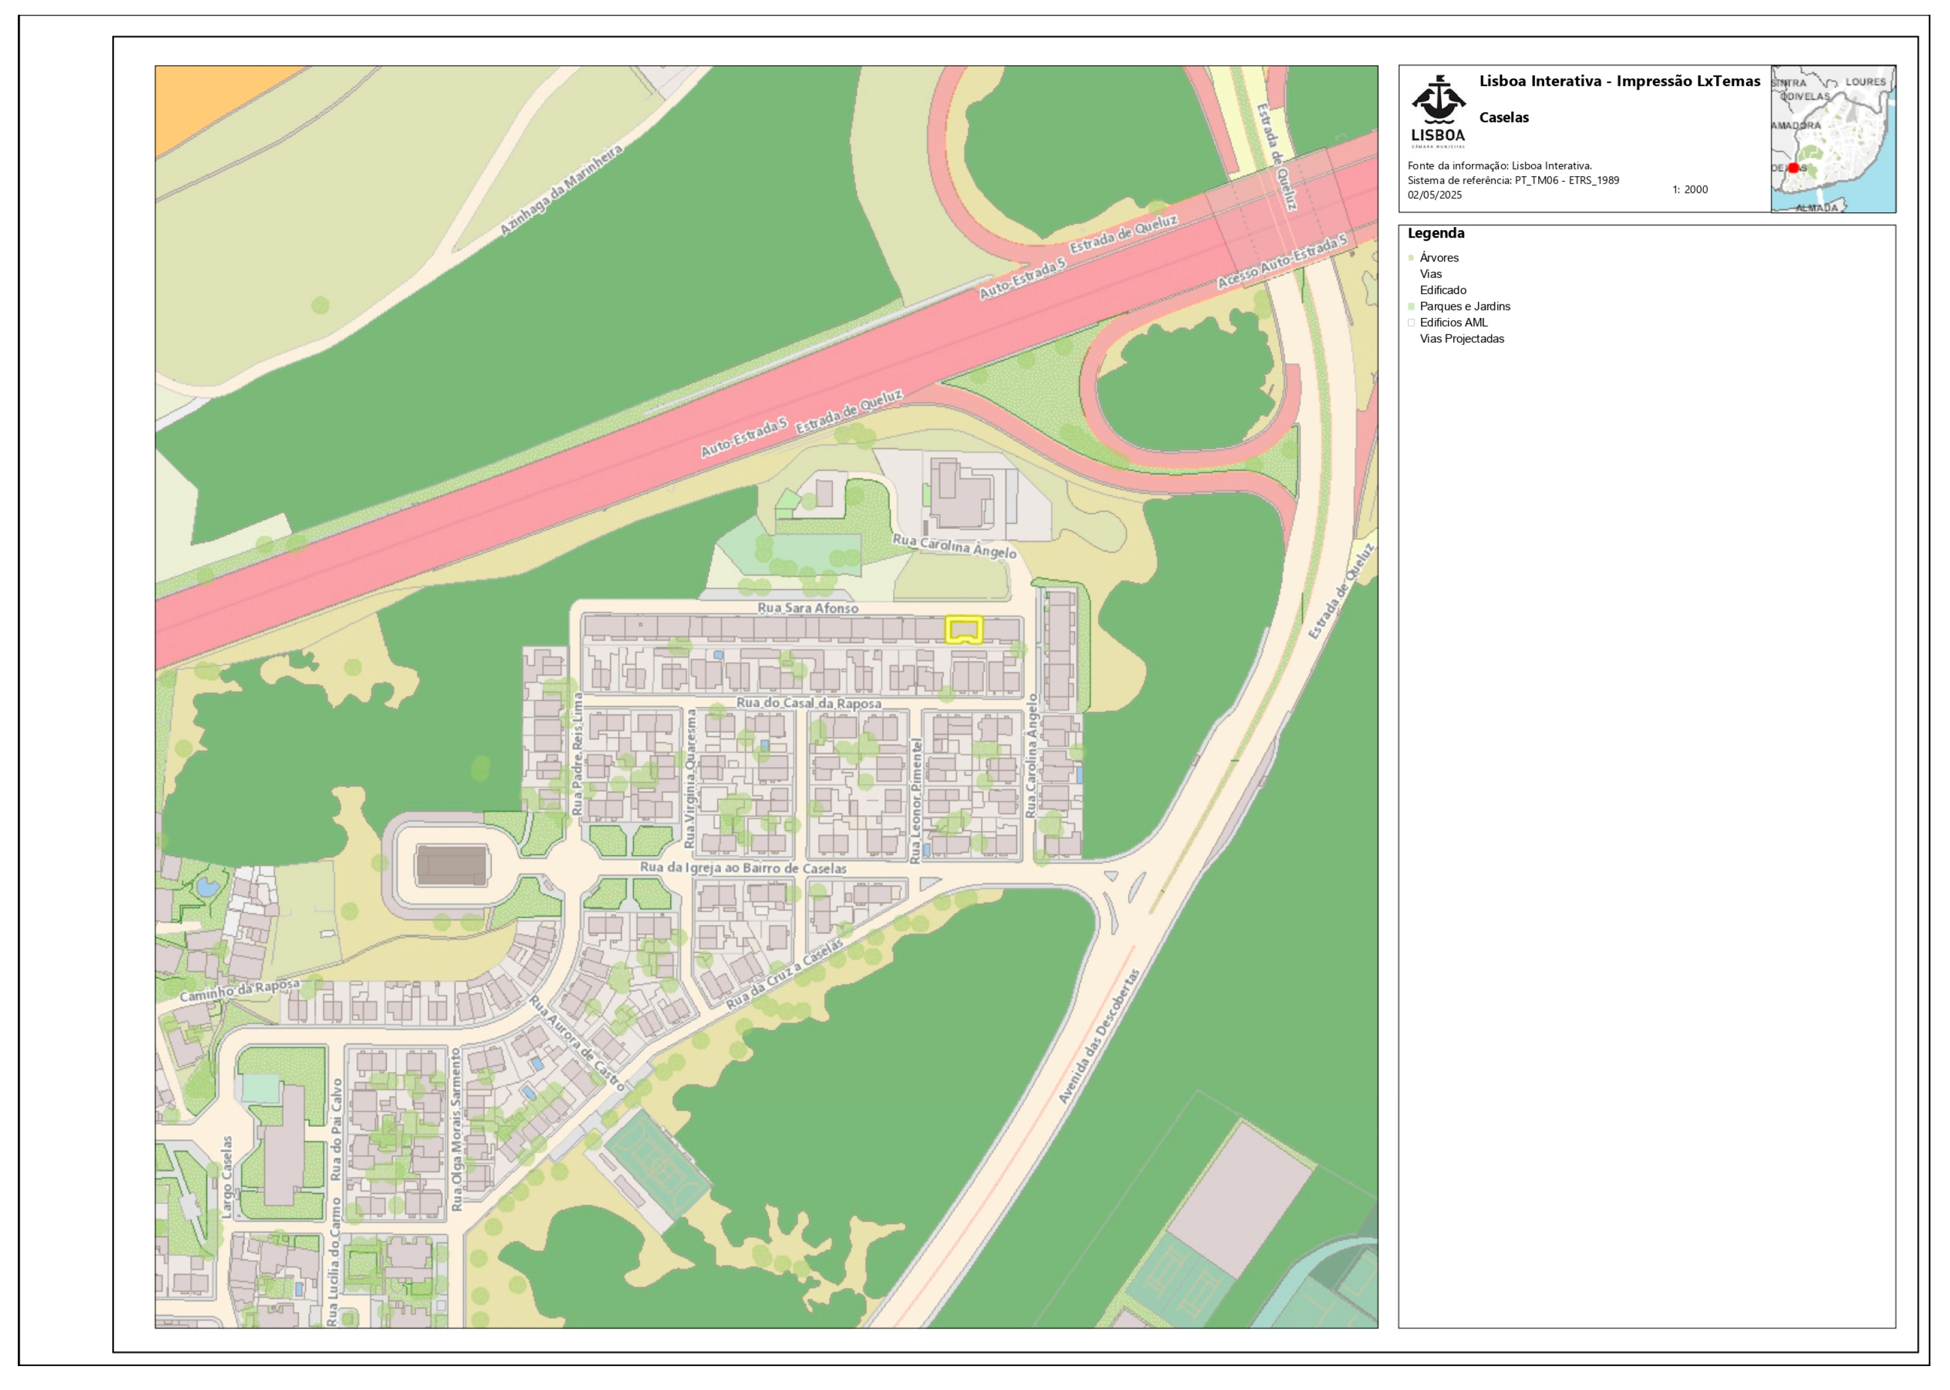This screenshot has width=1950, height=1390.
Task: Click the red location marker in overview map
Action: pyautogui.click(x=1793, y=168)
